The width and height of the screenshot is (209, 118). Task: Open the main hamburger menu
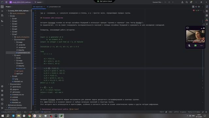click(x=7, y=2)
